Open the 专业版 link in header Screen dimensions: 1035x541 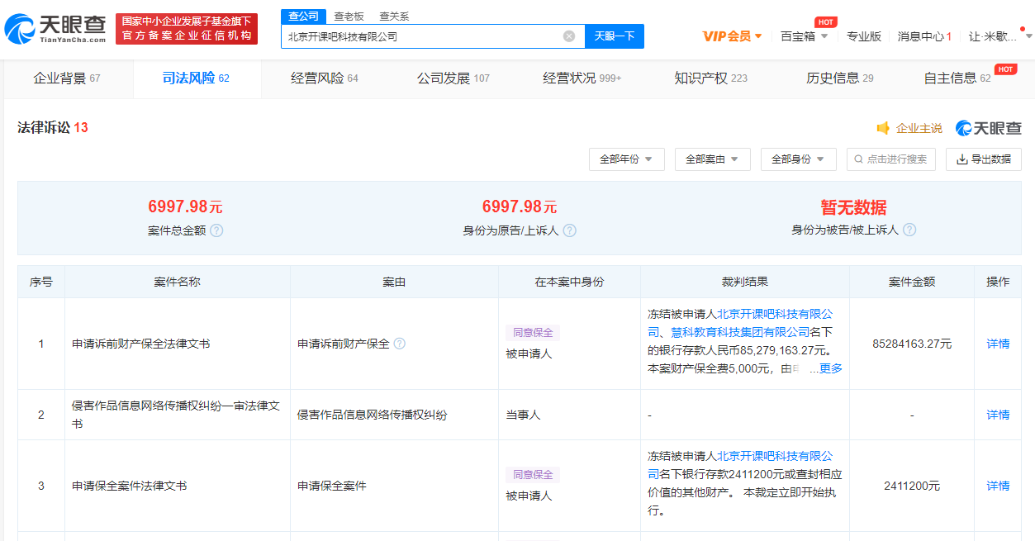click(x=864, y=36)
